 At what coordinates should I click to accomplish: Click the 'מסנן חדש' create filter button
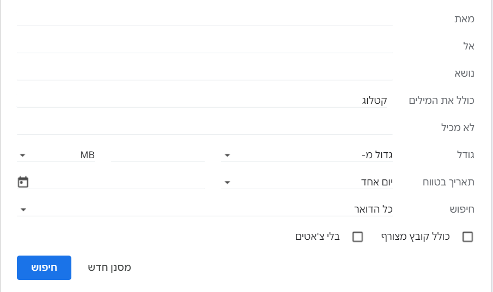pos(109,268)
